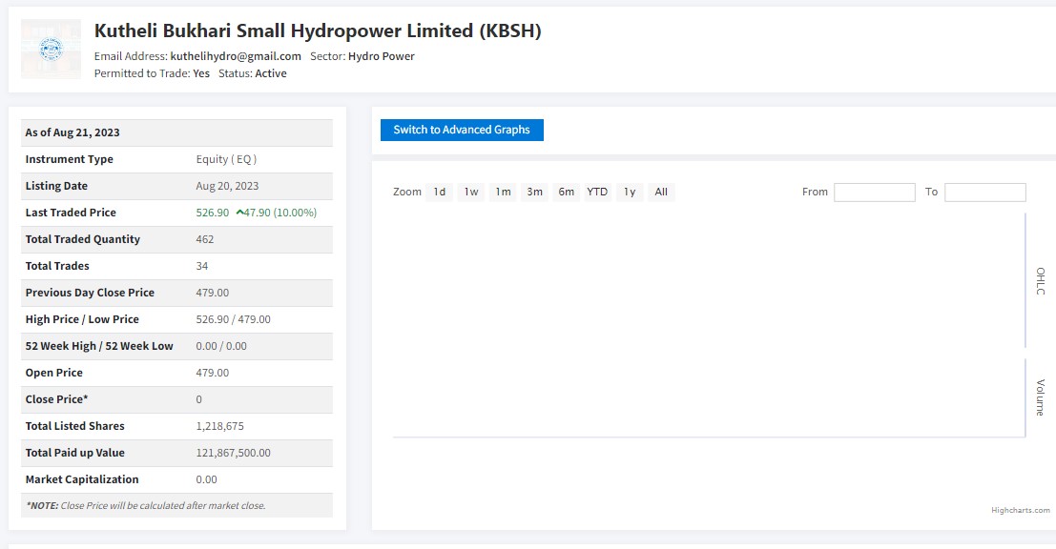
Task: Click Switch to Advanced Graphs button
Action: [x=462, y=130]
